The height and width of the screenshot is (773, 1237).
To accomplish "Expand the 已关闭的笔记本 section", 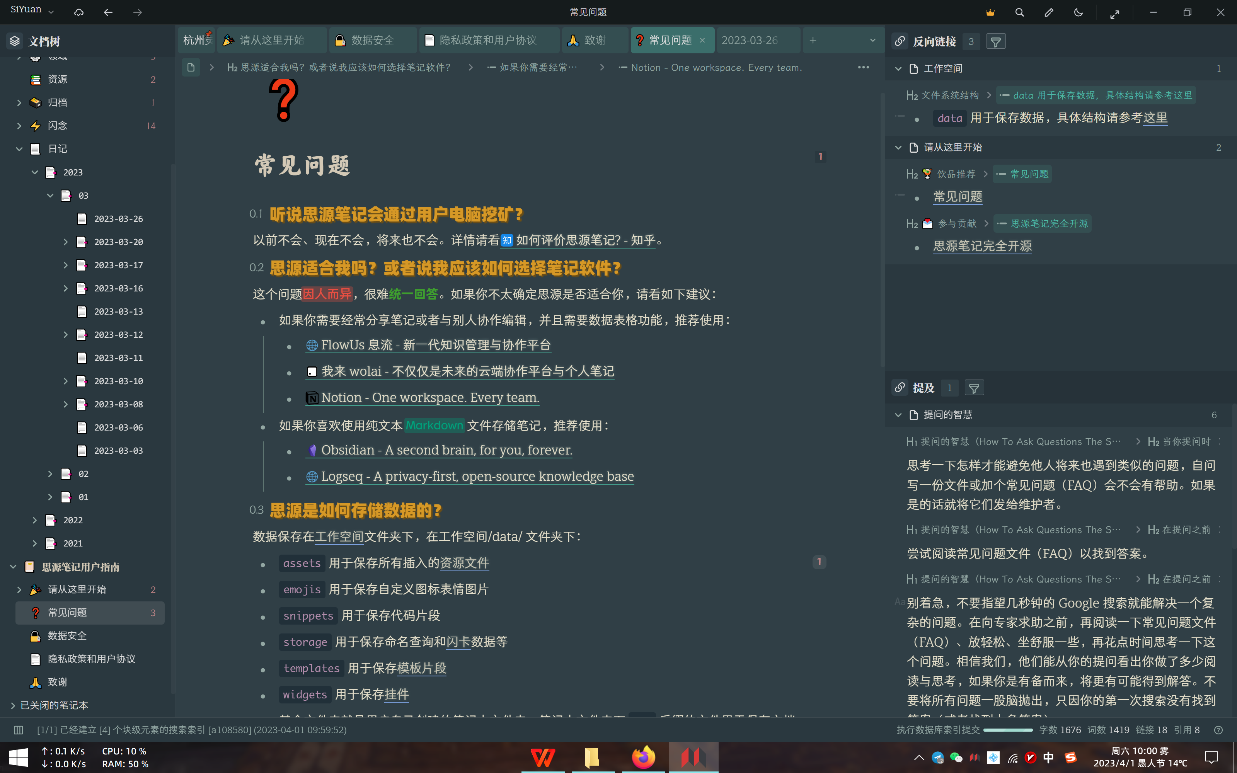I will [12, 705].
